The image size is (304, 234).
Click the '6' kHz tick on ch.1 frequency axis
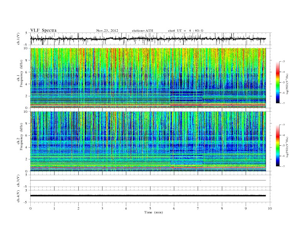27,72
